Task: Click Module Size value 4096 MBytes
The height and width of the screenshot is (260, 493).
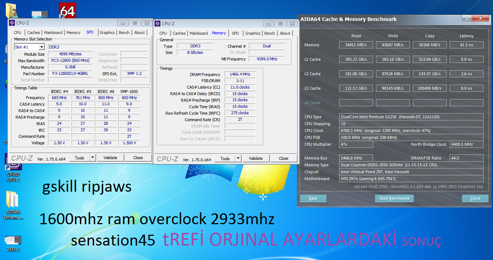Action: tap(70, 54)
